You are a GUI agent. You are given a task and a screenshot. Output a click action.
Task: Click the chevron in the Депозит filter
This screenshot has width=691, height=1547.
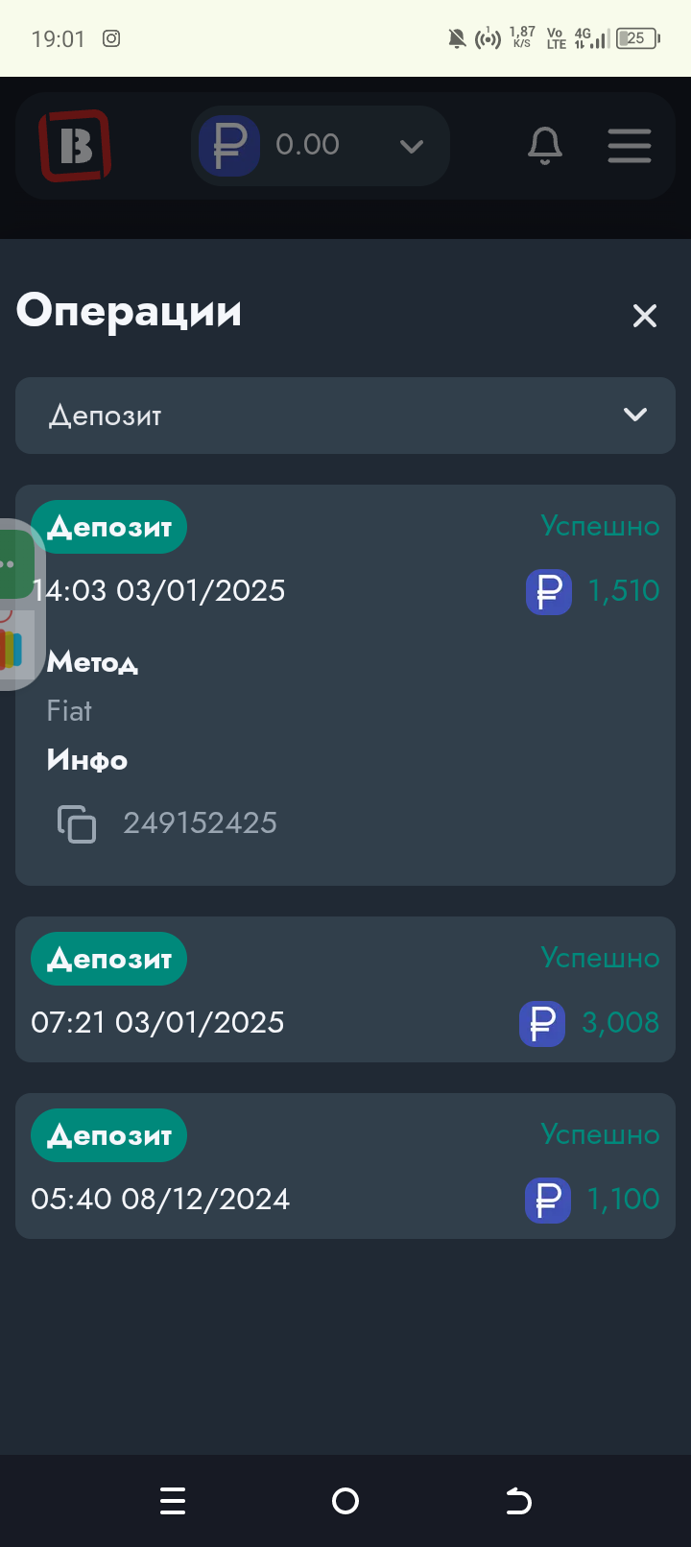click(635, 415)
